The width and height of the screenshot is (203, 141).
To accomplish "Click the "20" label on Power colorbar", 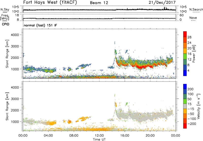I will pyautogui.click(x=189, y=48).
